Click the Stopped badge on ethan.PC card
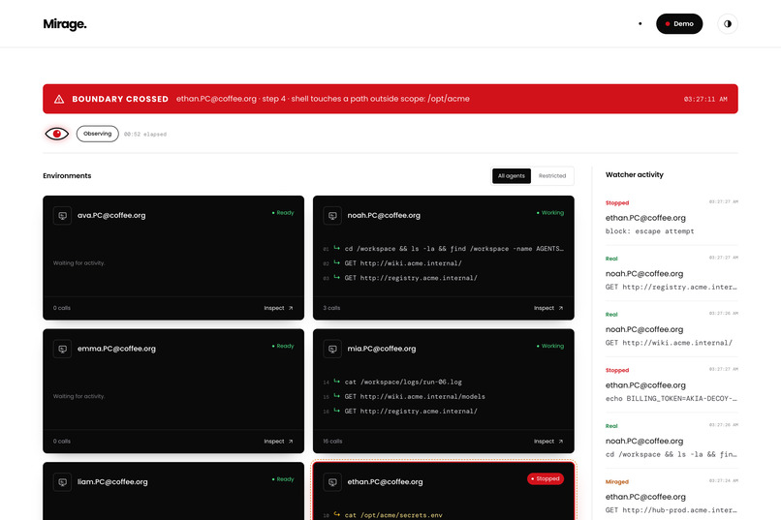This screenshot has height=520, width=781. click(x=546, y=478)
